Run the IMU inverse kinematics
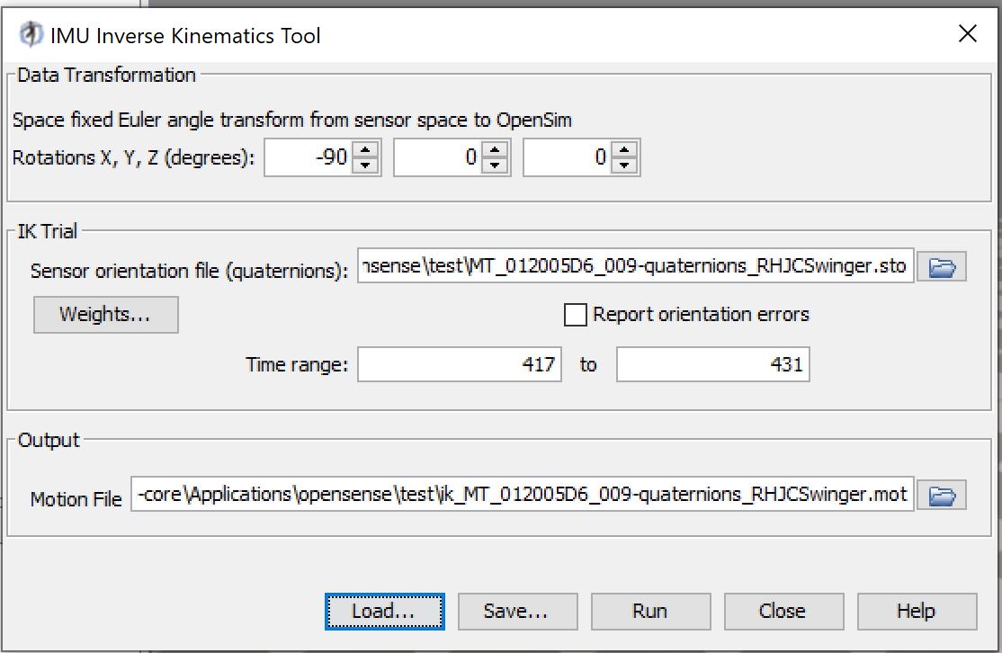Screen dimensions: 1002x653 (650, 611)
